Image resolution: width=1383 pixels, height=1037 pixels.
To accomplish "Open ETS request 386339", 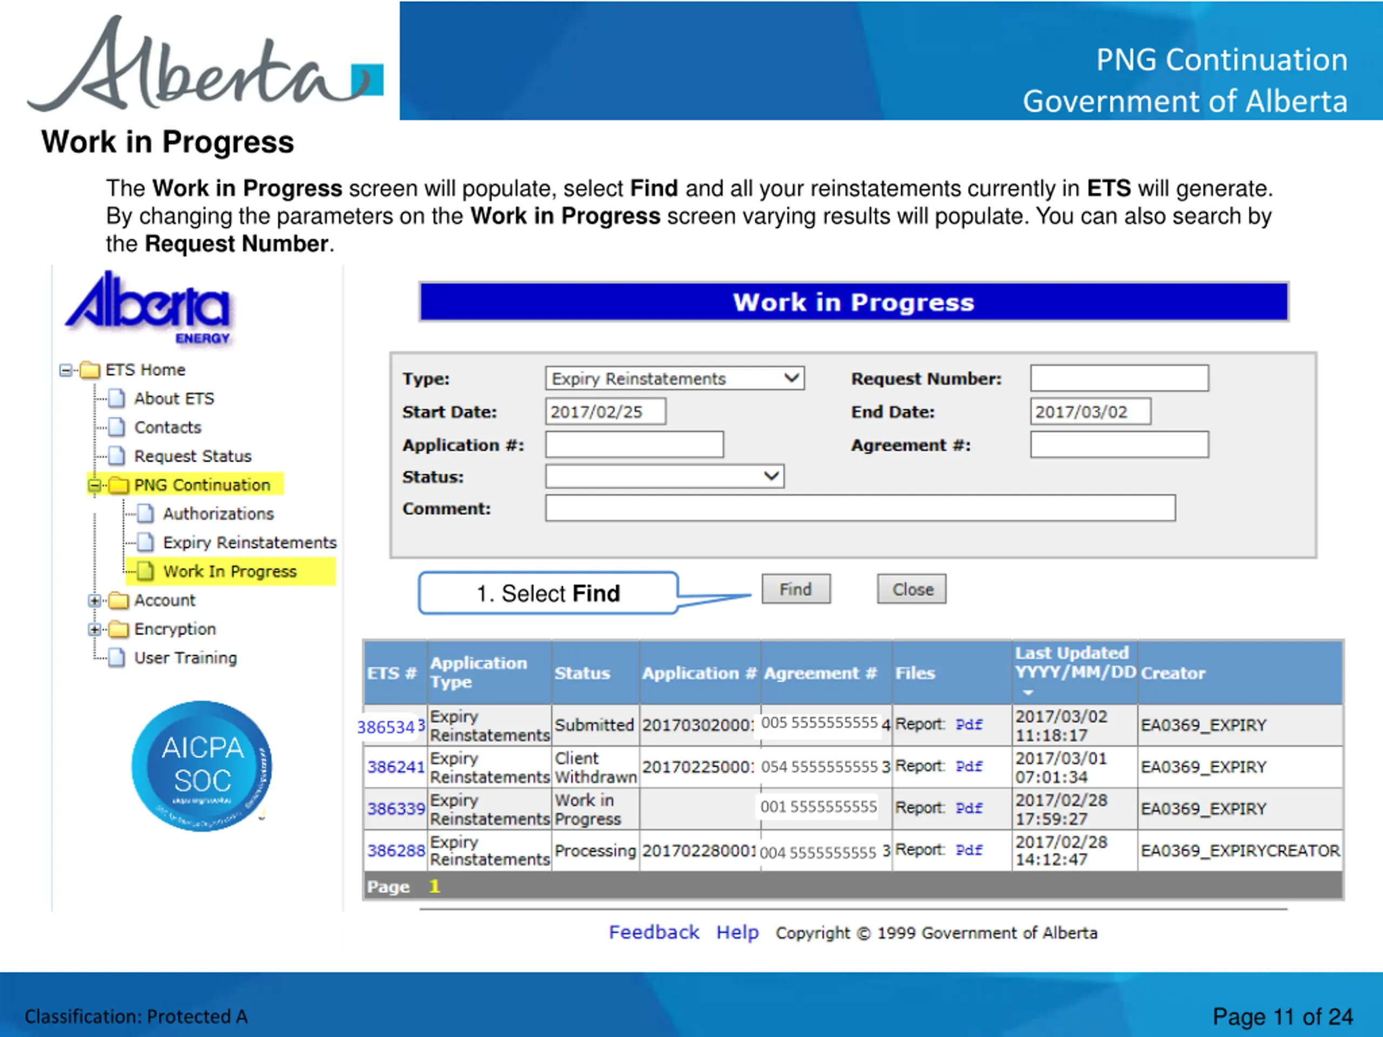I will (396, 809).
